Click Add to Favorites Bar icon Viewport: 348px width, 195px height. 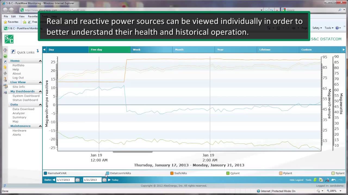(24, 22)
